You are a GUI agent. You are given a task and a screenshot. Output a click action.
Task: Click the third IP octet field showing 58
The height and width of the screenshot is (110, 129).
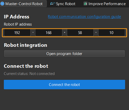[x=80, y=33]
